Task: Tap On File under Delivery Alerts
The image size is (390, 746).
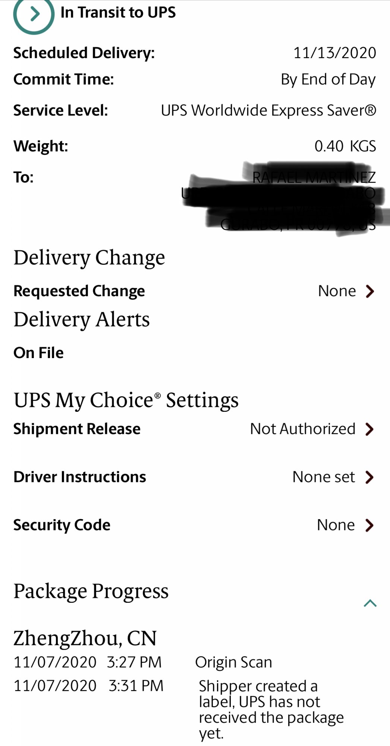Action: 38,353
